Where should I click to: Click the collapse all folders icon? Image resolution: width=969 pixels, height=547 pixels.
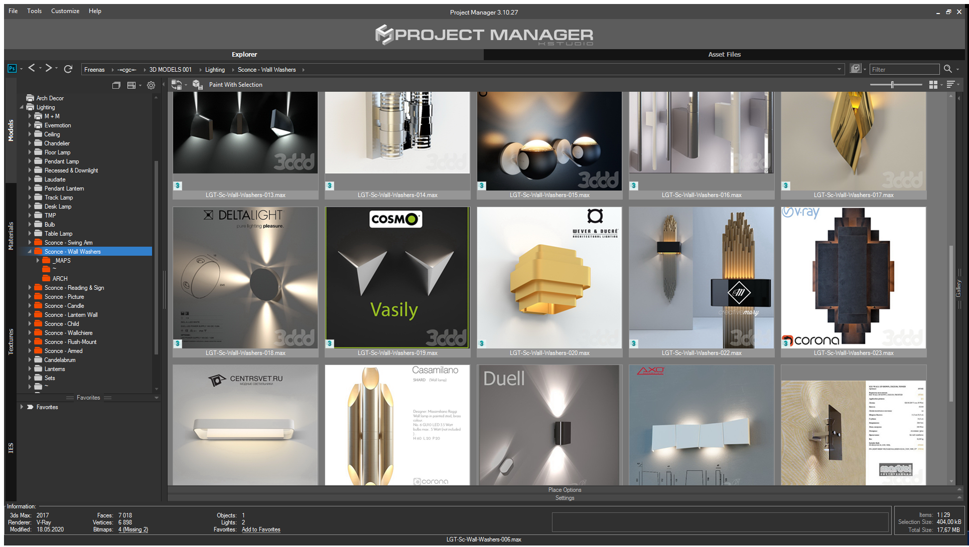[116, 85]
